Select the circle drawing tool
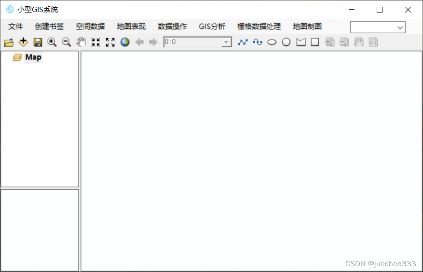 (x=286, y=42)
